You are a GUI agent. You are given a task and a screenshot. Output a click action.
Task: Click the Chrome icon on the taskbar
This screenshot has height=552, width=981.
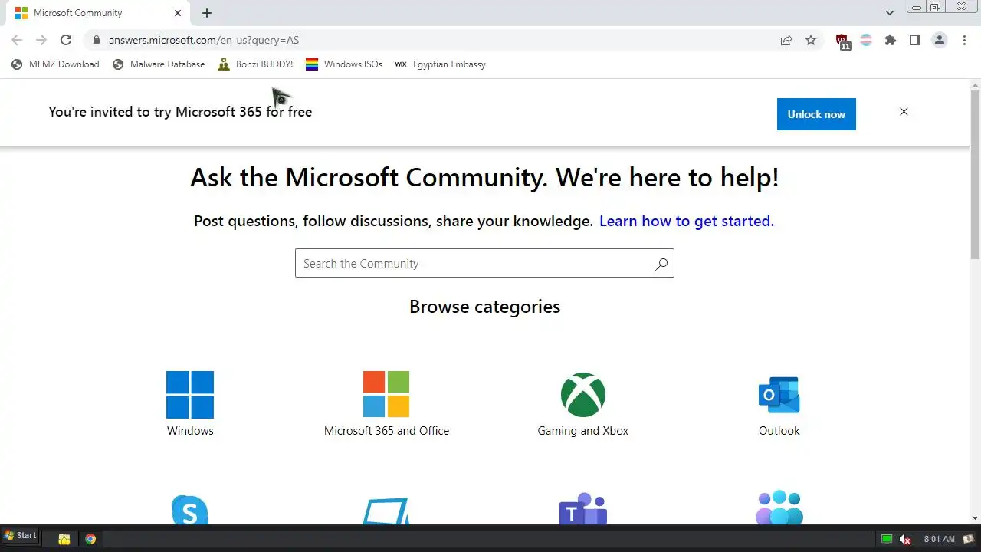coord(90,539)
